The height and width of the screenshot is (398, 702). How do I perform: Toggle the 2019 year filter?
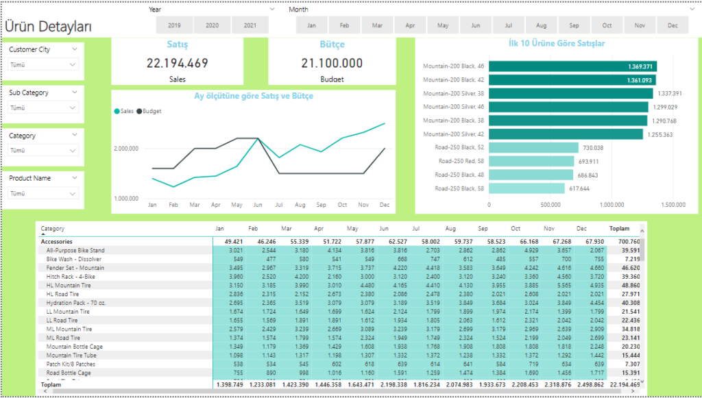click(x=174, y=25)
